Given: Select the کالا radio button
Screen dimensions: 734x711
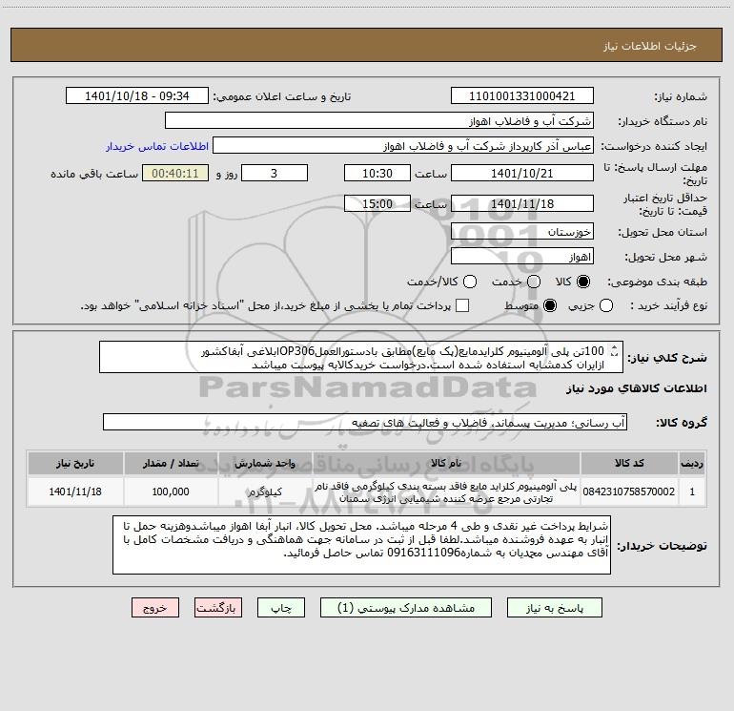Looking at the screenshot, I should (x=583, y=282).
